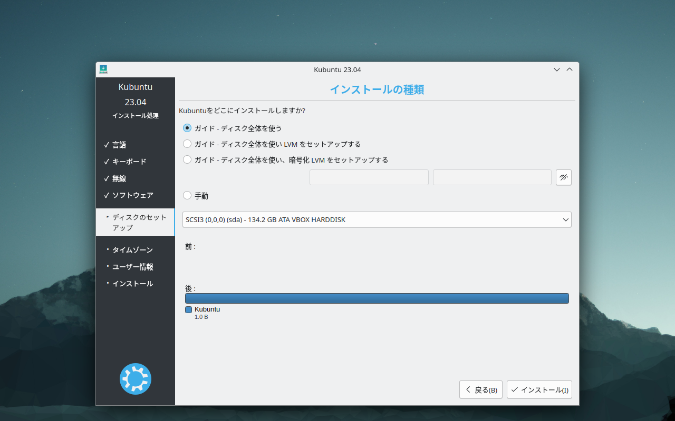Click the installer icon in the title bar
Screen dimensions: 675x421
pyautogui.click(x=103, y=69)
